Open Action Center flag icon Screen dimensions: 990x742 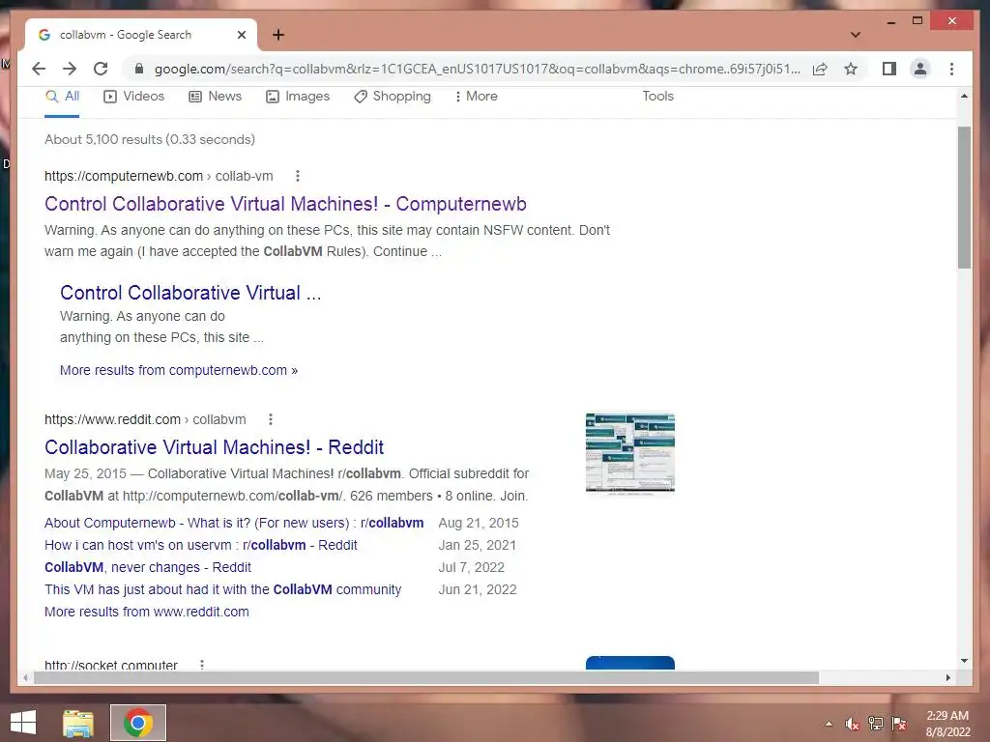pos(899,724)
